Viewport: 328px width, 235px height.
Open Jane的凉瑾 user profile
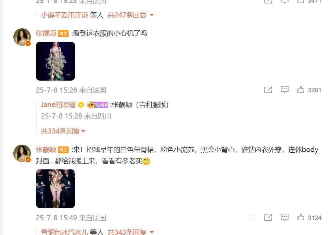click(x=58, y=105)
